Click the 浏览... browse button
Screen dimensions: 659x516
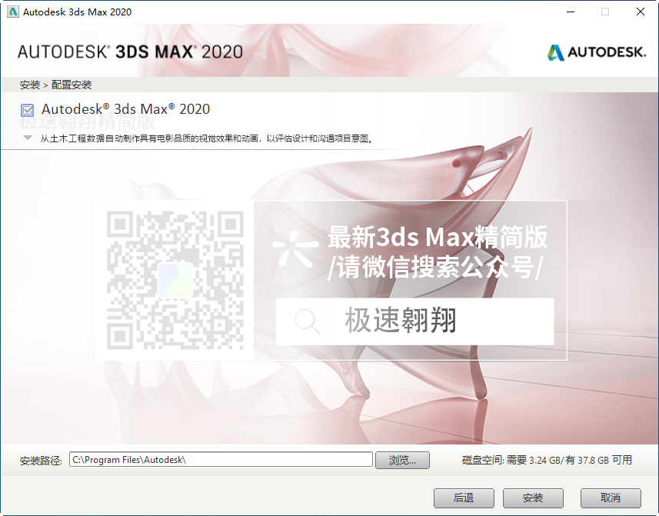(x=402, y=460)
